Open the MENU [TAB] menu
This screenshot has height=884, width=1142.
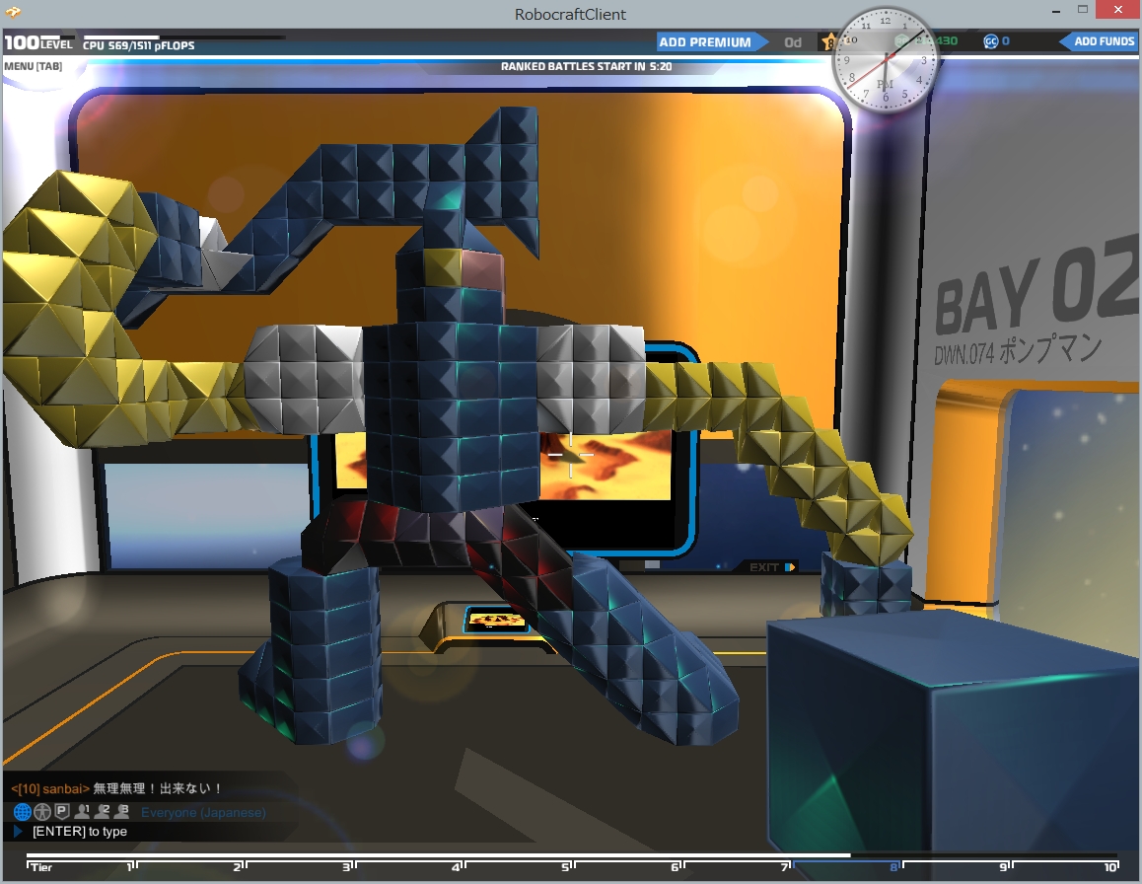[33, 66]
